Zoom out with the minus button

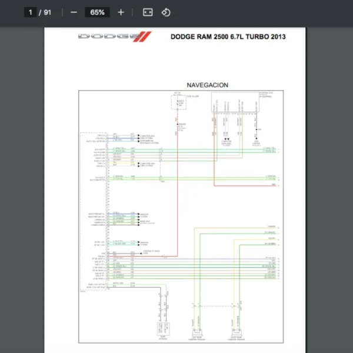coord(74,12)
